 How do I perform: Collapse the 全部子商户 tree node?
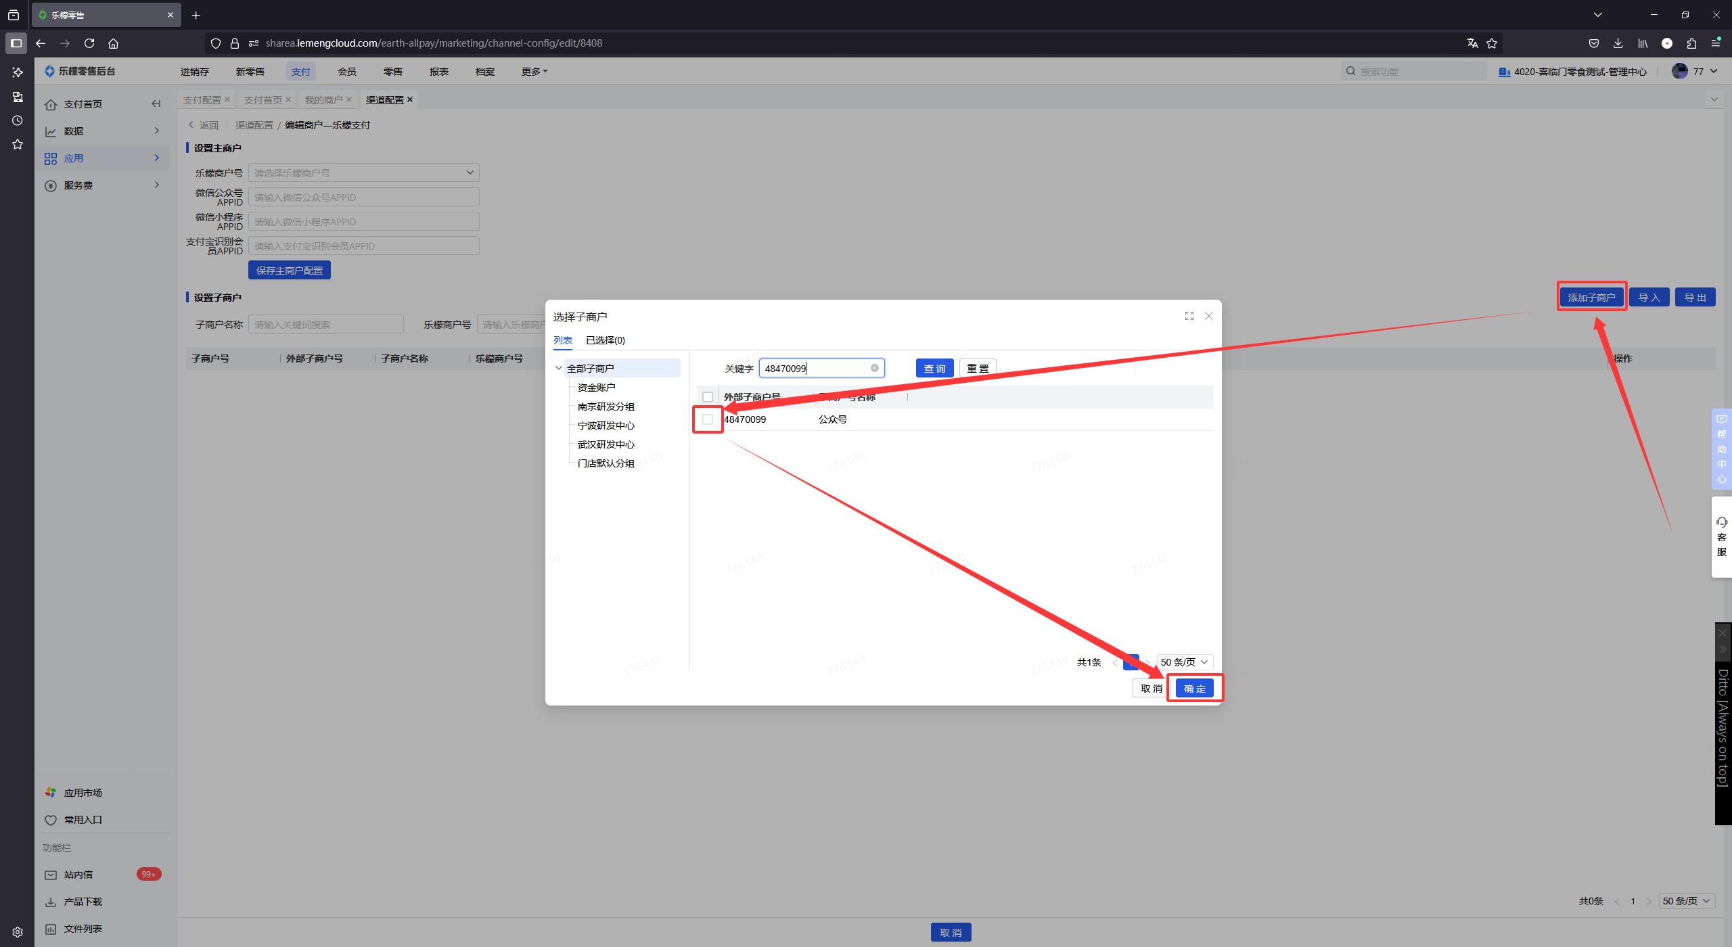(x=559, y=368)
